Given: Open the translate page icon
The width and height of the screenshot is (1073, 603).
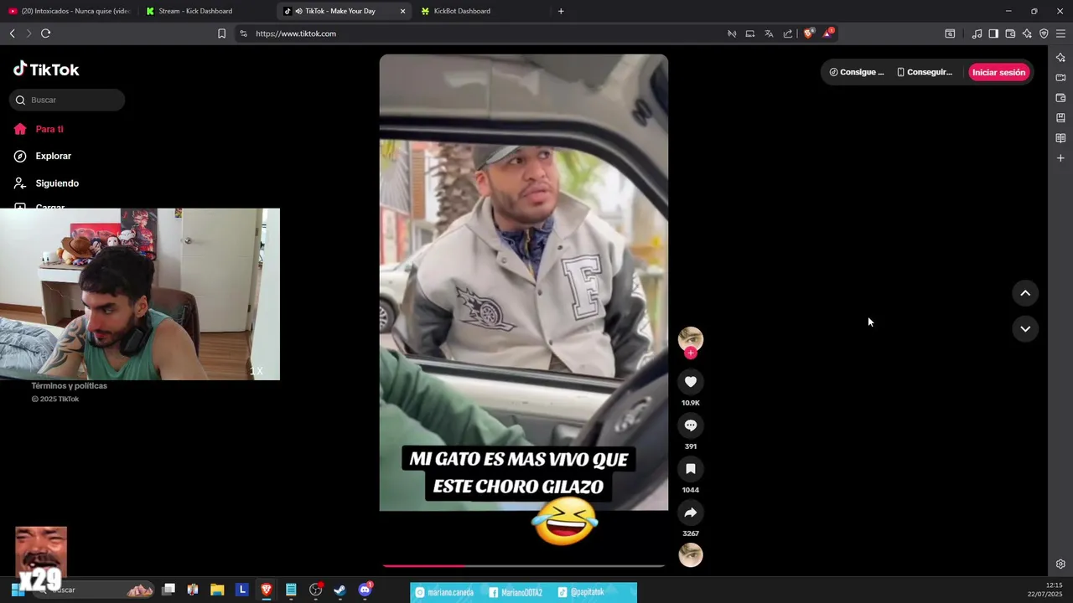Looking at the screenshot, I should (769, 33).
